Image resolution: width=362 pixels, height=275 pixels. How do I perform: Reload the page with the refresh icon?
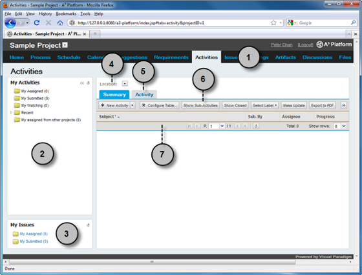coord(37,23)
